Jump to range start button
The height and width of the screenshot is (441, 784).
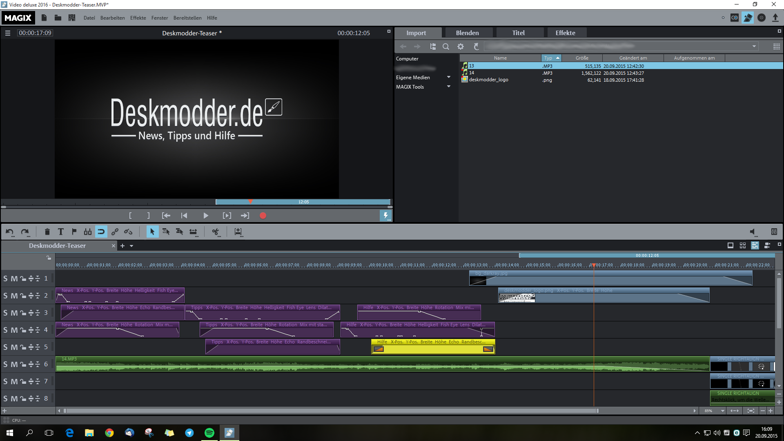(x=166, y=216)
